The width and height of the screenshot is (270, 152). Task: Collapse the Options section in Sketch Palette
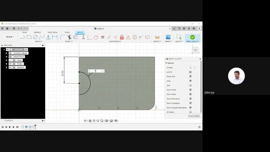(166, 63)
